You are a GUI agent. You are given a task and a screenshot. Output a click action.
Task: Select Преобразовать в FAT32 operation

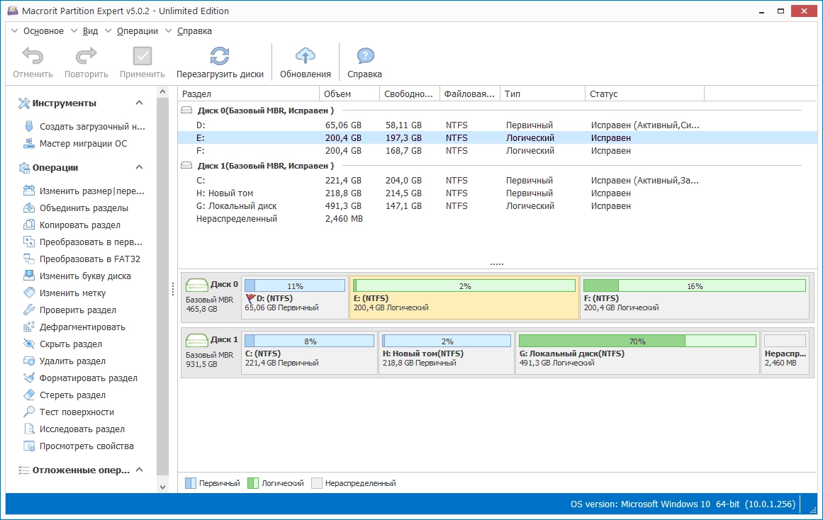click(82, 259)
